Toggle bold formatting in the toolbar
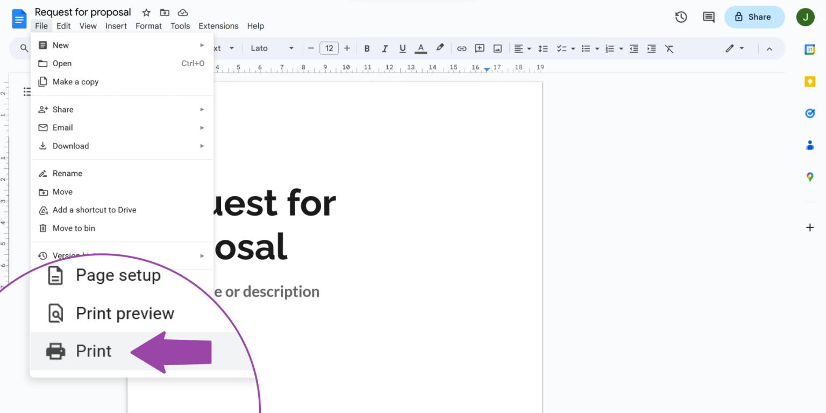826x413 pixels. pyautogui.click(x=367, y=48)
